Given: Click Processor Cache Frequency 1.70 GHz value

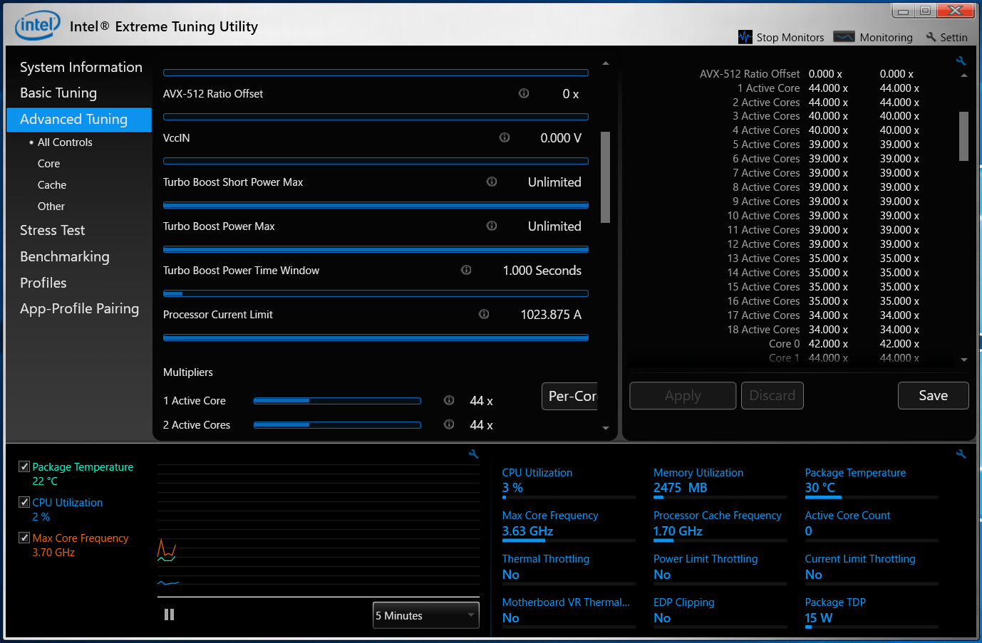Looking at the screenshot, I should point(678,531).
